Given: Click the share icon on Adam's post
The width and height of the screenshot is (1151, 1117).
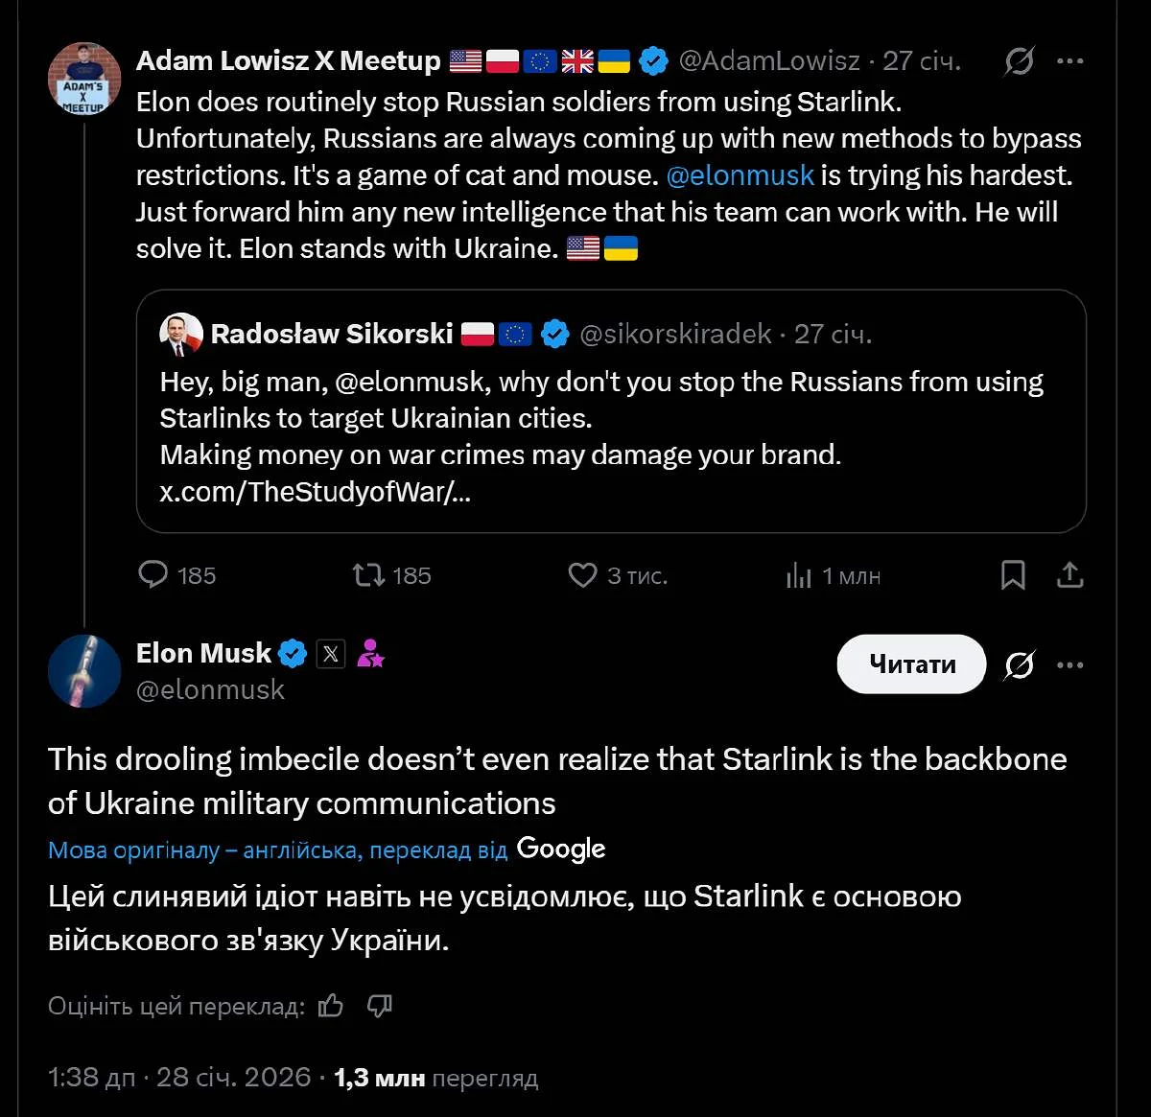Looking at the screenshot, I should tap(1069, 574).
